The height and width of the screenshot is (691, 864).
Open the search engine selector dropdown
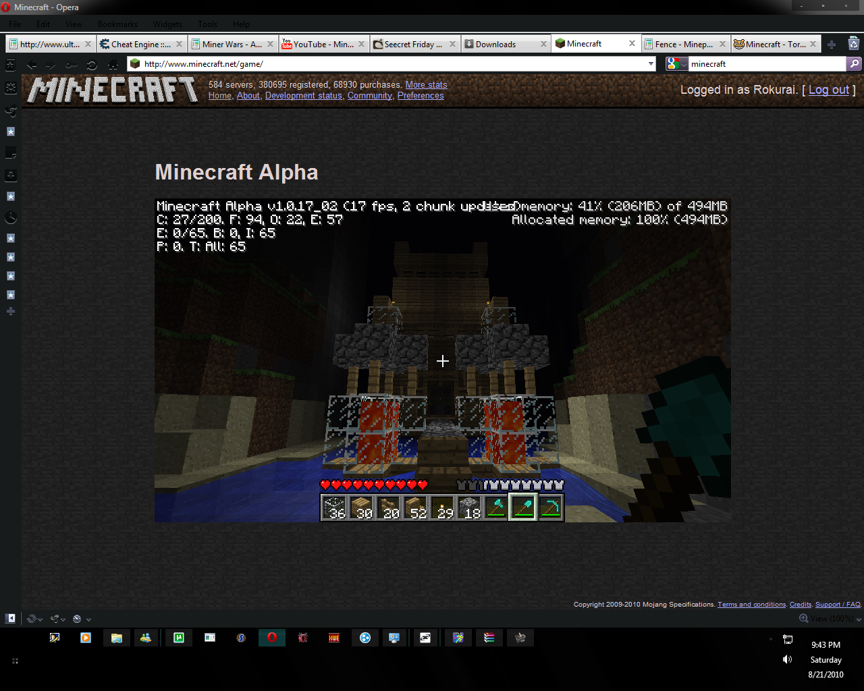(677, 64)
